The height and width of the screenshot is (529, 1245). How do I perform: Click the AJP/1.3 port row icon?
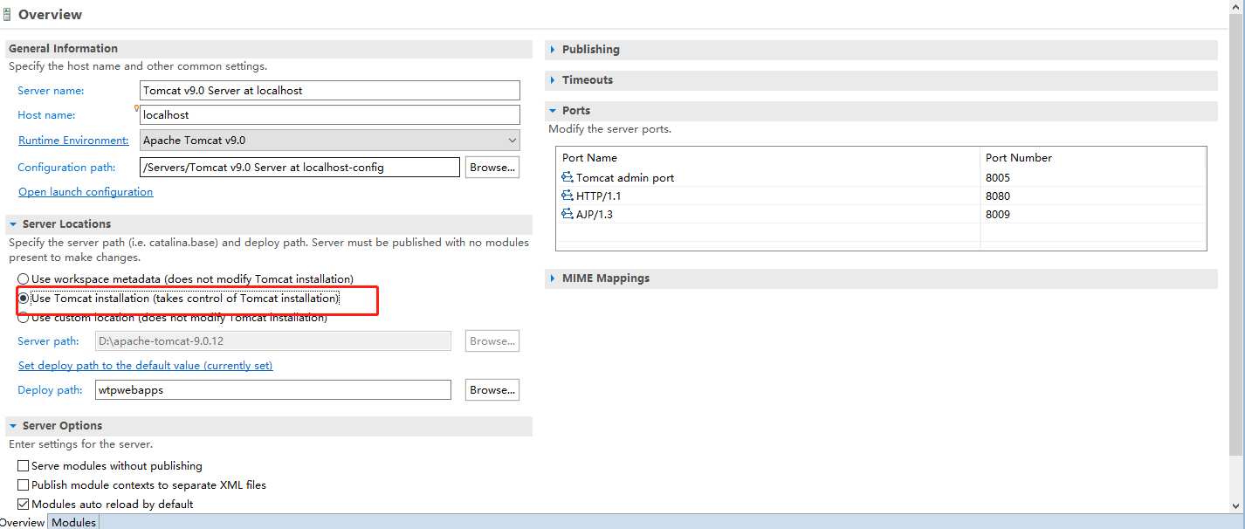(x=567, y=214)
